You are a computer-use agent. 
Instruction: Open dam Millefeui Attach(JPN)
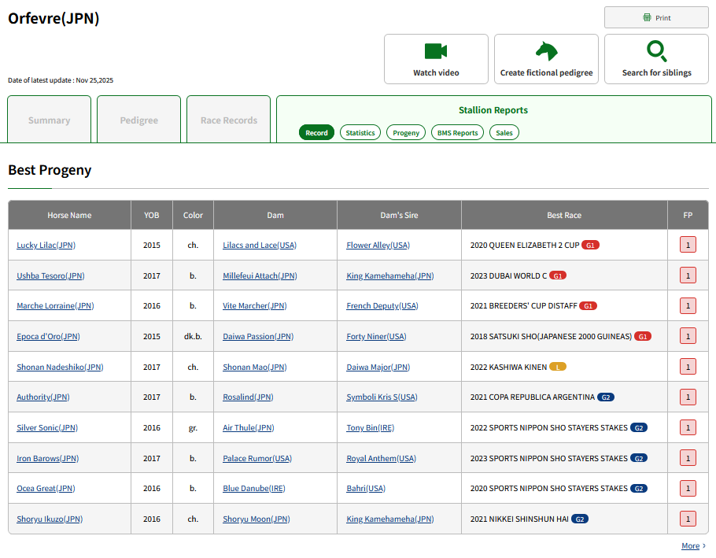tap(260, 275)
